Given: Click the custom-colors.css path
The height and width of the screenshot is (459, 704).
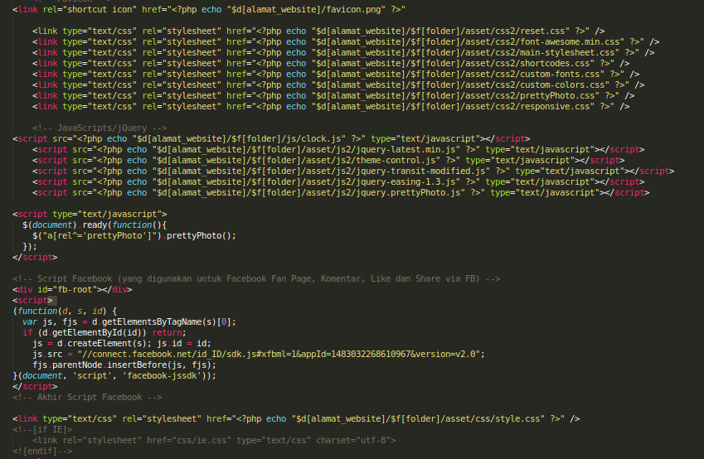Looking at the screenshot, I should [x=463, y=85].
